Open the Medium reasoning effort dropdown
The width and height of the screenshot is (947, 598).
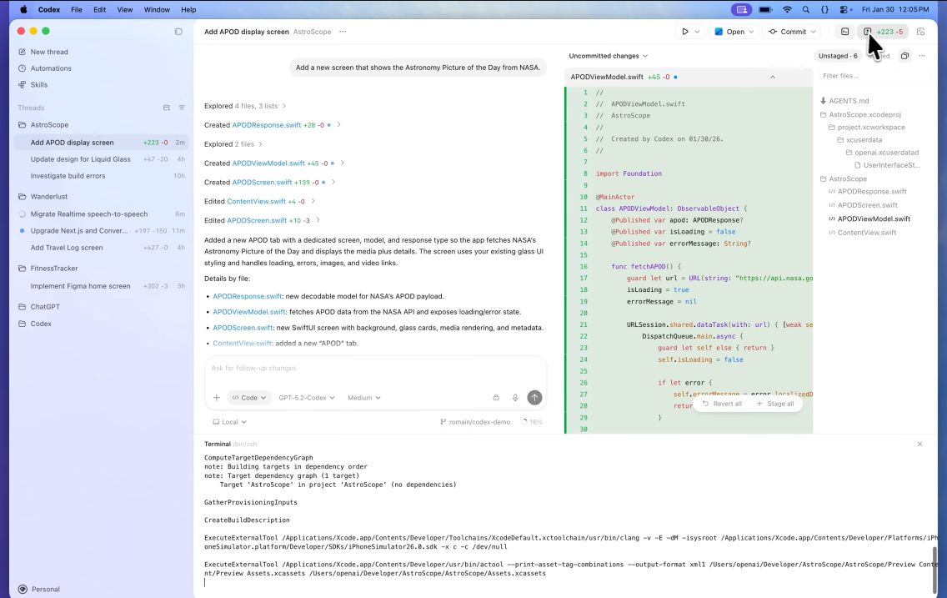tap(363, 398)
